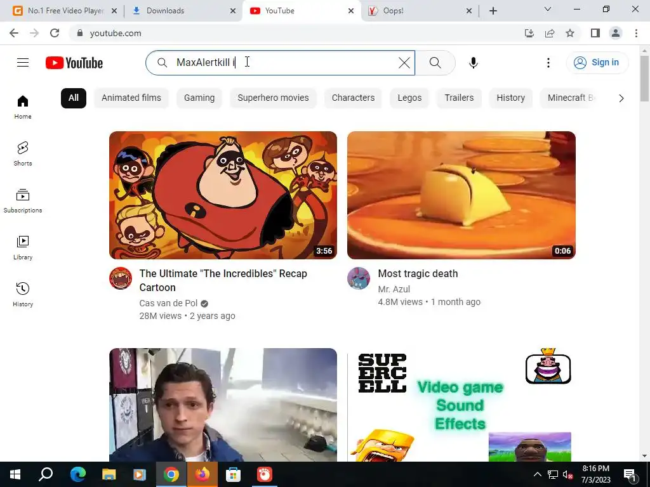Open the Tom Holland video thumbnail
Viewport: 650px width, 487px height.
click(223, 405)
